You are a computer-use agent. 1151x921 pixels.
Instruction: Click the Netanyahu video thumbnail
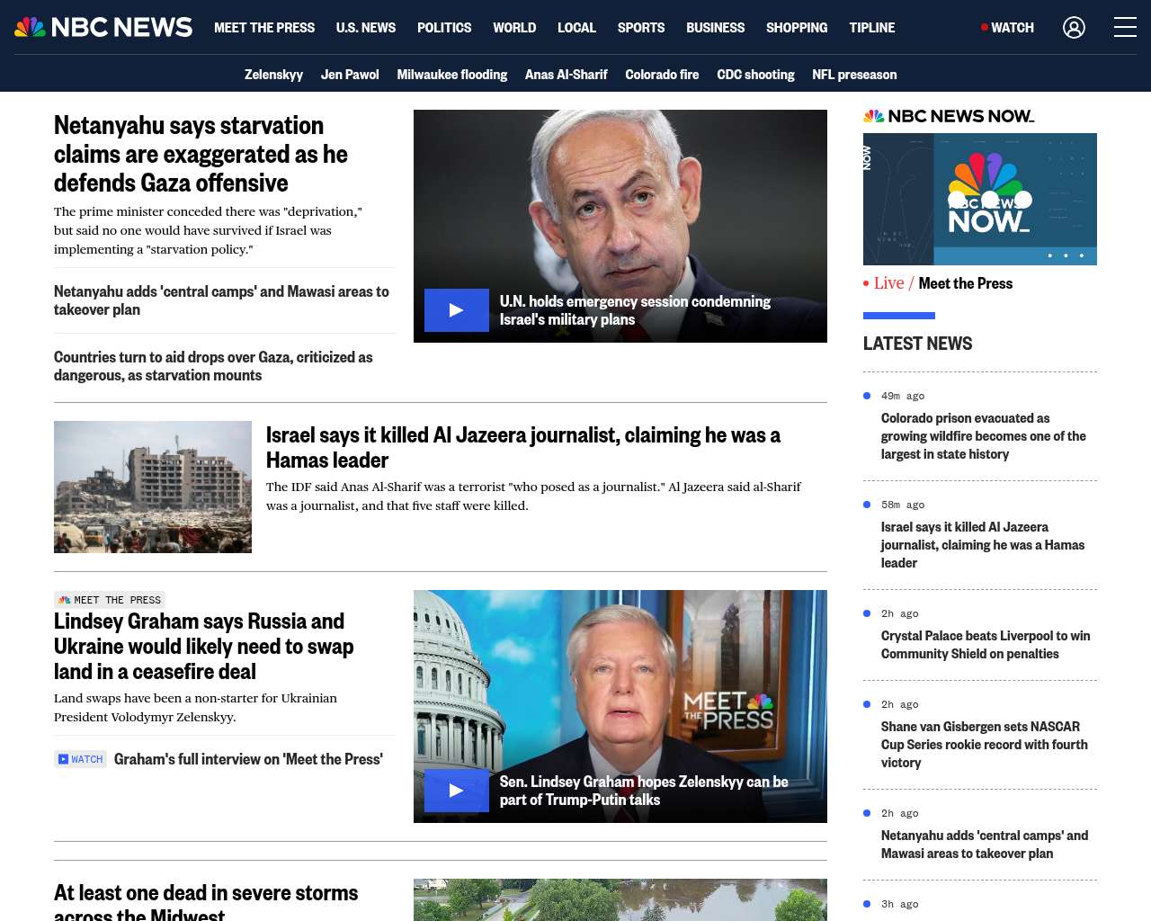pyautogui.click(x=620, y=226)
